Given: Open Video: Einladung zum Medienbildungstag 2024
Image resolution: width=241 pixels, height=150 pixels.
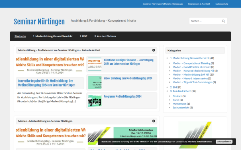Looking at the screenshot, I should pos(128,78).
